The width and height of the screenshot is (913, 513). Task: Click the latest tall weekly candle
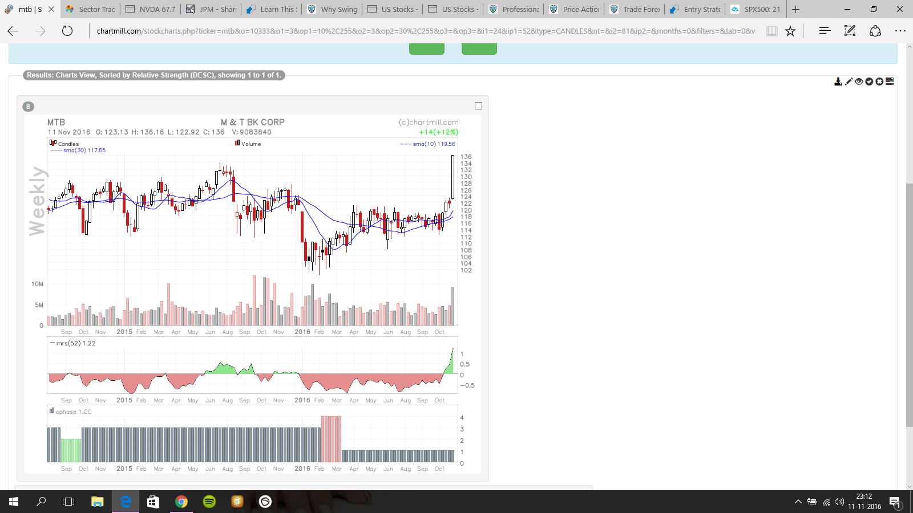453,177
